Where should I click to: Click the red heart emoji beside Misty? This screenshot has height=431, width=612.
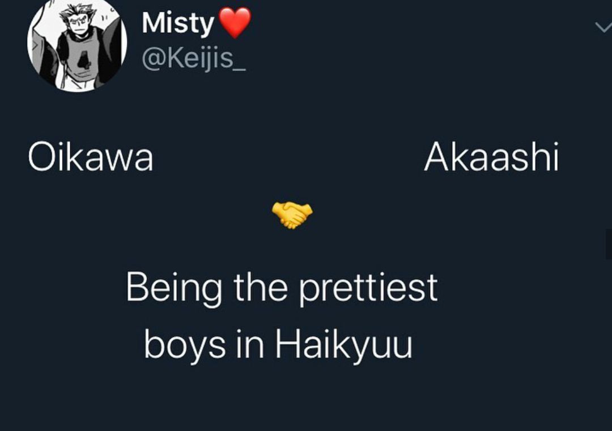click(x=235, y=23)
